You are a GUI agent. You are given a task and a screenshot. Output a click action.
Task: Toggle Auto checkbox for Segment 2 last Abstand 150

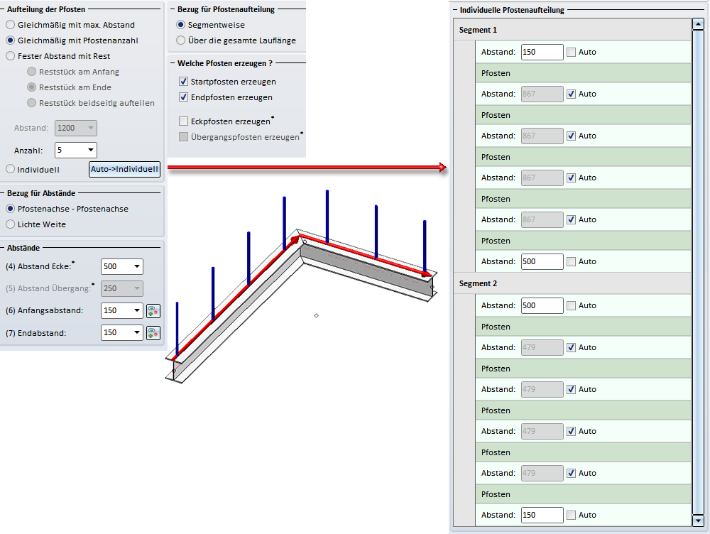pos(572,515)
